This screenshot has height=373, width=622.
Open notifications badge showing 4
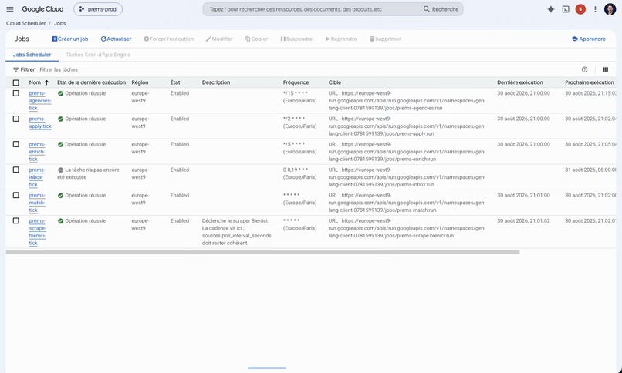point(580,9)
